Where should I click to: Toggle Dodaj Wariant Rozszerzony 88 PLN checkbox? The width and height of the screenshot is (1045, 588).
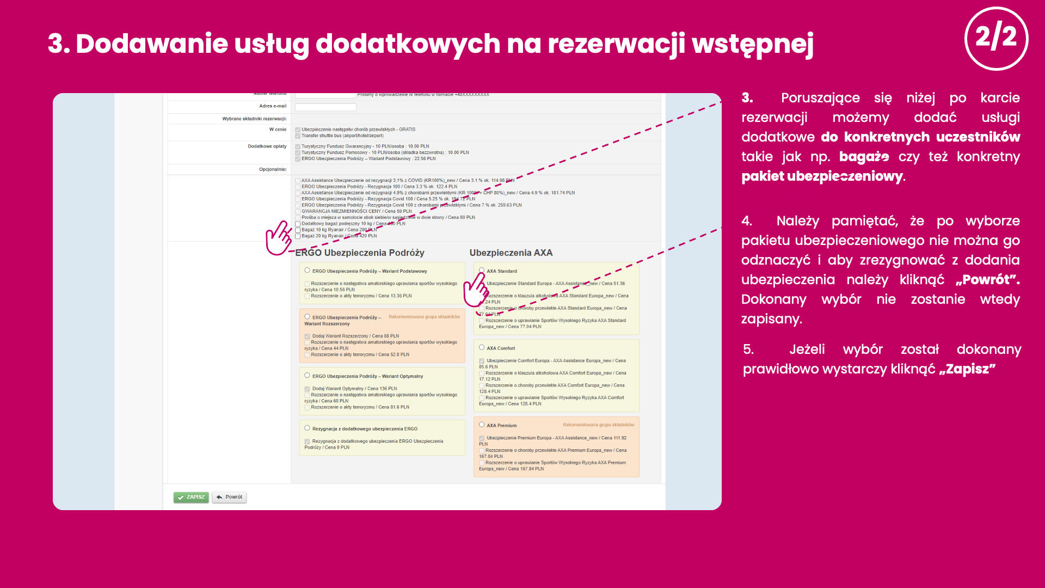point(307,336)
